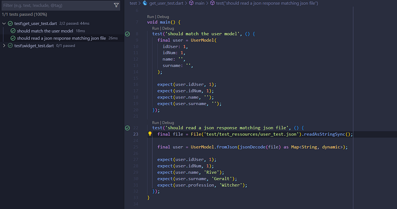Select 'should read a json response matching json file' row
The image size is (397, 209).
(62, 38)
